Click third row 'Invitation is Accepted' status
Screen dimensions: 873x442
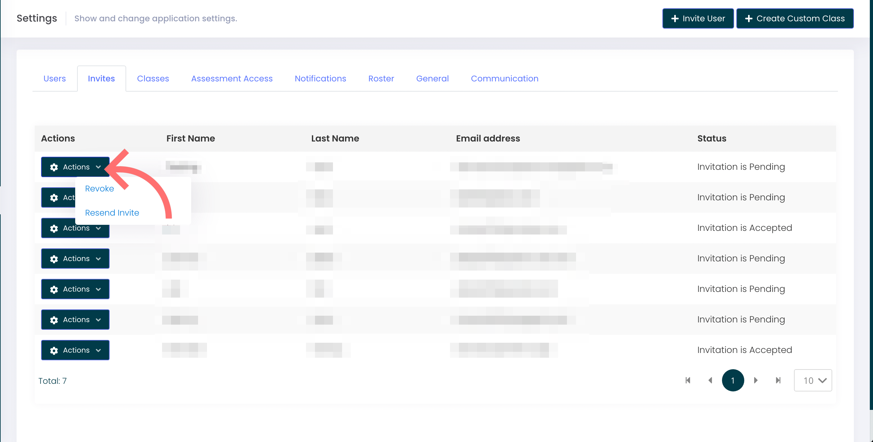coord(745,228)
